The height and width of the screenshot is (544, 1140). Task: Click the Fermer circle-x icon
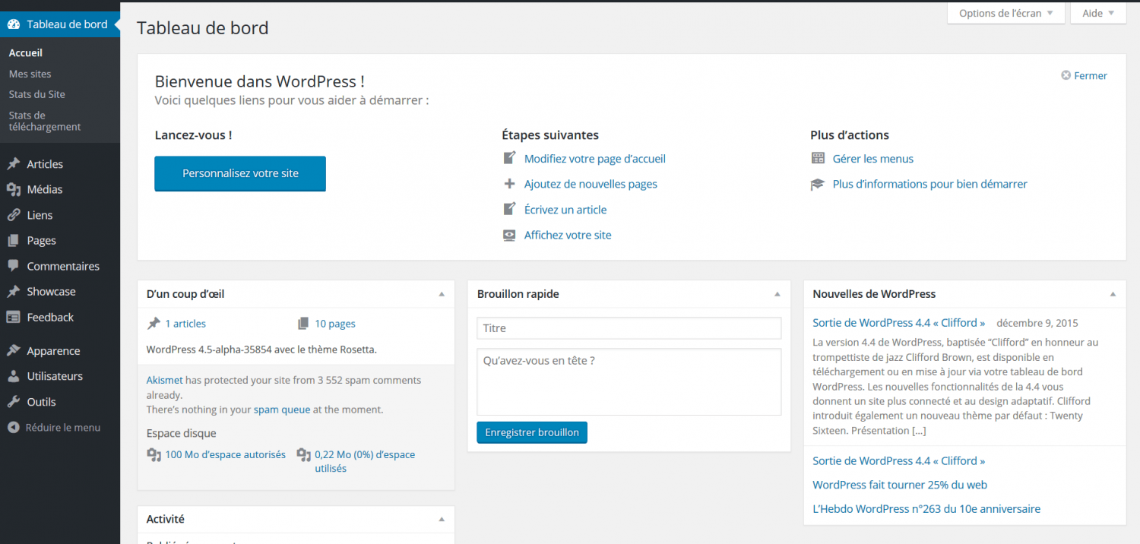tap(1066, 75)
